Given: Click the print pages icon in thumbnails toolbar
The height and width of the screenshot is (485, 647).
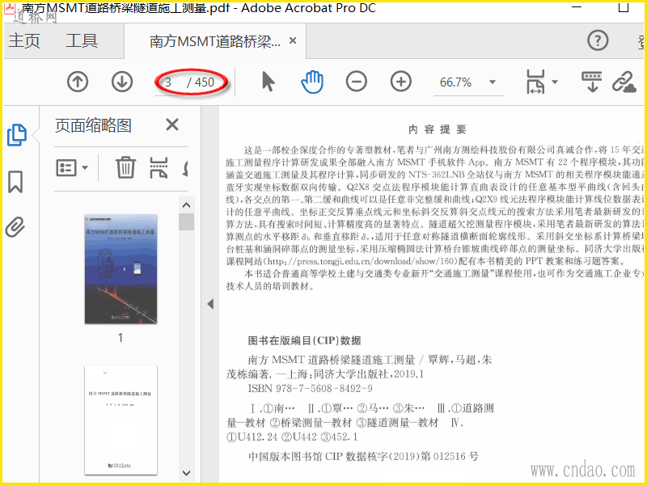Looking at the screenshot, I should [159, 167].
